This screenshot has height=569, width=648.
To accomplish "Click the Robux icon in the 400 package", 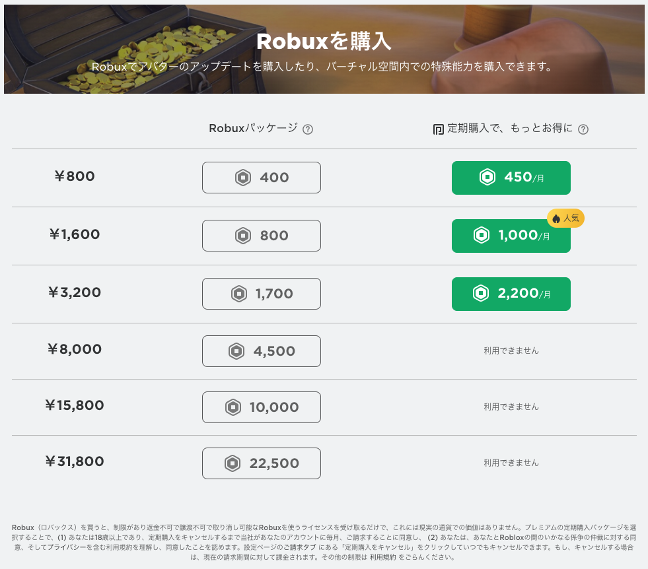I will [243, 178].
